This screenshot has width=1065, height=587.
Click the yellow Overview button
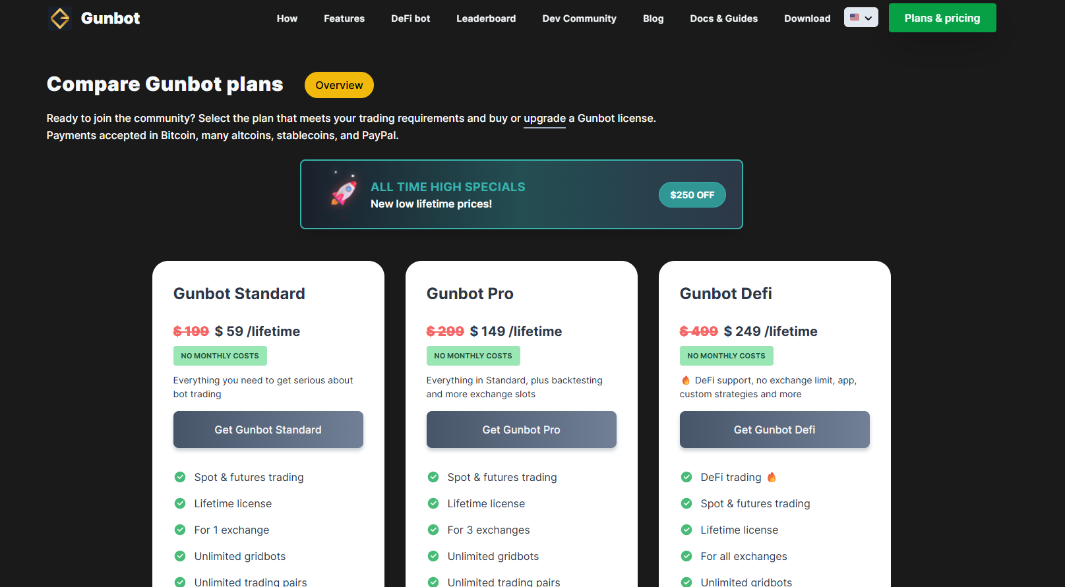[339, 85]
